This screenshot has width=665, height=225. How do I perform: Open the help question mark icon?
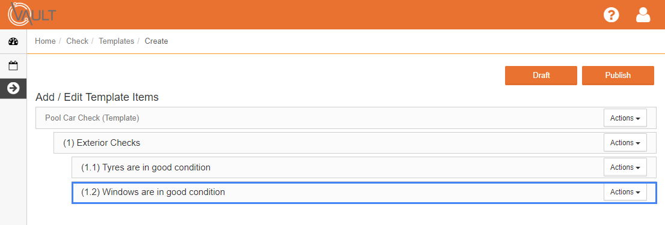coord(611,15)
